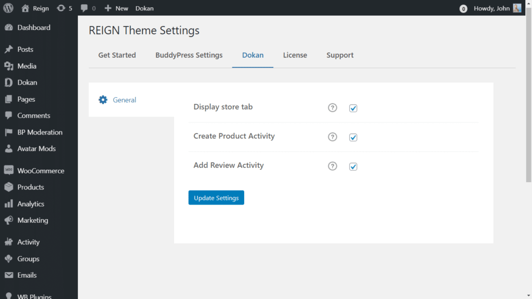532x299 pixels.
Task: Open WooCommerce from the sidebar
Action: 40,171
